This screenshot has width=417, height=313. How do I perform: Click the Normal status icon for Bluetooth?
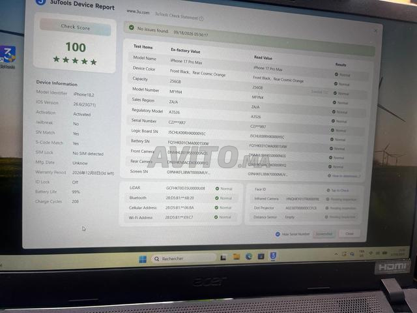217,198
